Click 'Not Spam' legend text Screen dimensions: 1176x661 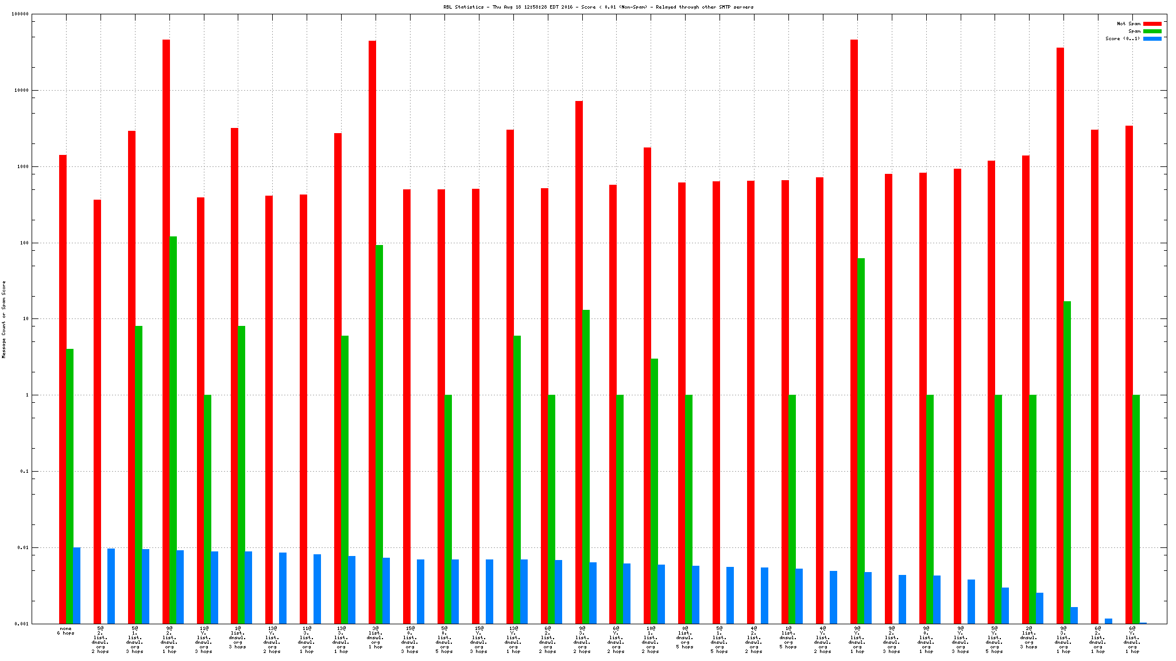(x=1128, y=24)
